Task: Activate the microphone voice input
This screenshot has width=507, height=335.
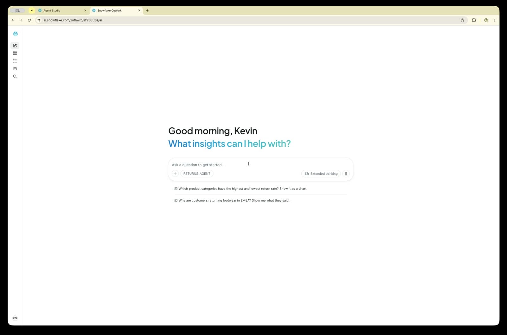Action: 346,174
